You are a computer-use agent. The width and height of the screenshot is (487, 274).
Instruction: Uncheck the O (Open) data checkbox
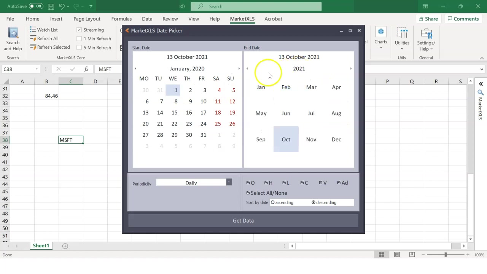point(248,183)
